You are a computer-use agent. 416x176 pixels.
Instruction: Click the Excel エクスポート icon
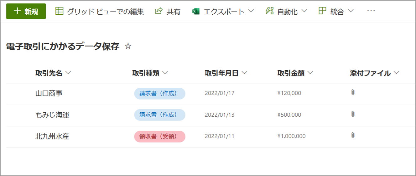pos(196,12)
